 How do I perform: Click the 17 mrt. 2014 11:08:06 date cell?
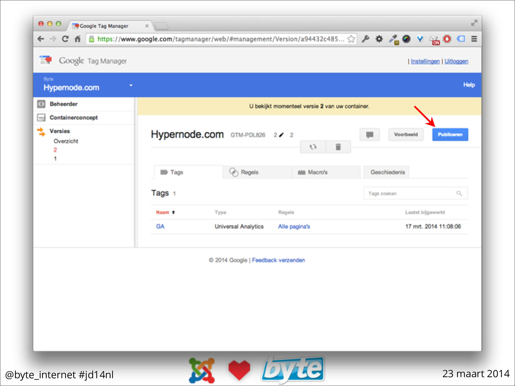433,226
